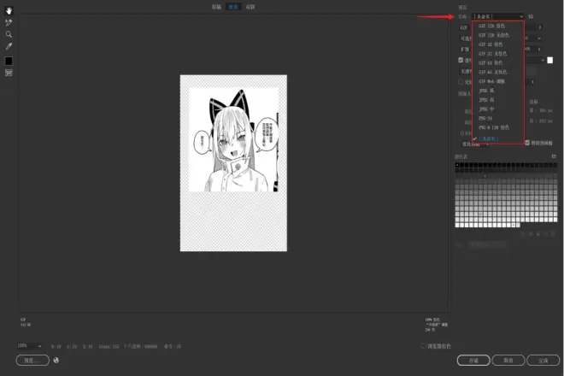Select the Eyedropper tool
The height and width of the screenshot is (376, 564).
click(9, 46)
